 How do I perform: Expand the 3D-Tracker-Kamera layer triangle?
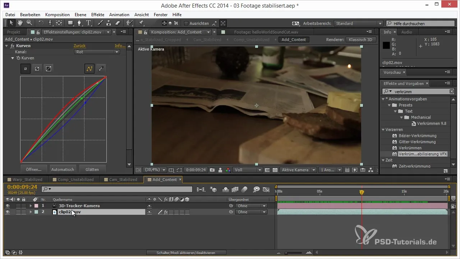pos(31,206)
